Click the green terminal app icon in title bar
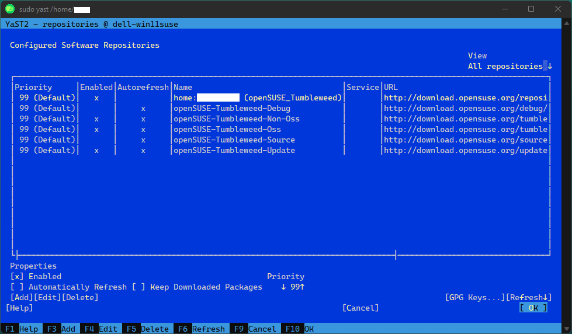The image size is (572, 334). (10, 9)
